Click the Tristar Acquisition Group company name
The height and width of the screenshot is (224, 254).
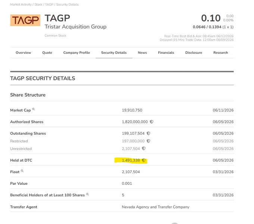(x=75, y=27)
